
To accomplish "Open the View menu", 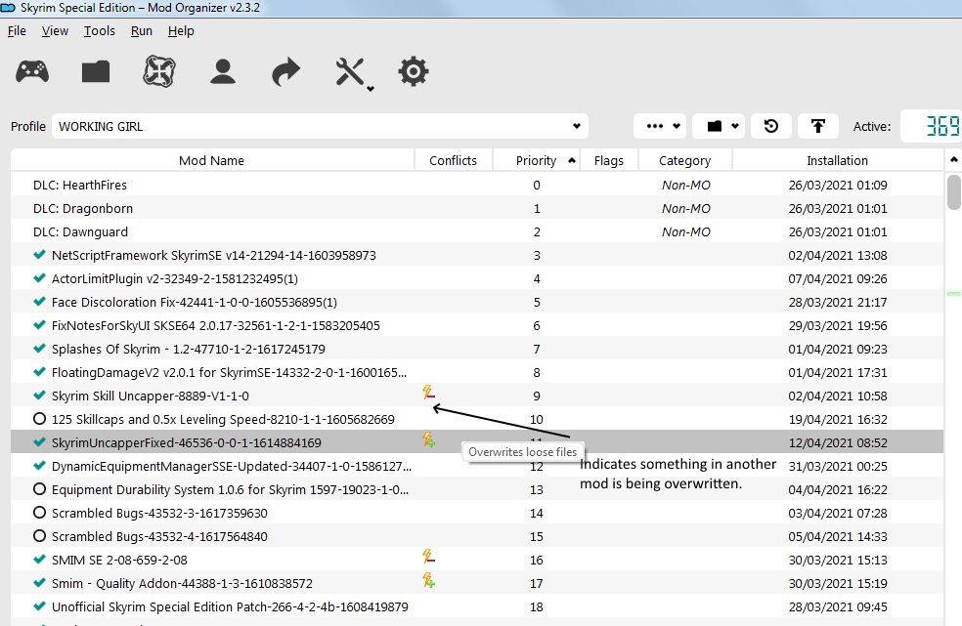I will tap(55, 30).
